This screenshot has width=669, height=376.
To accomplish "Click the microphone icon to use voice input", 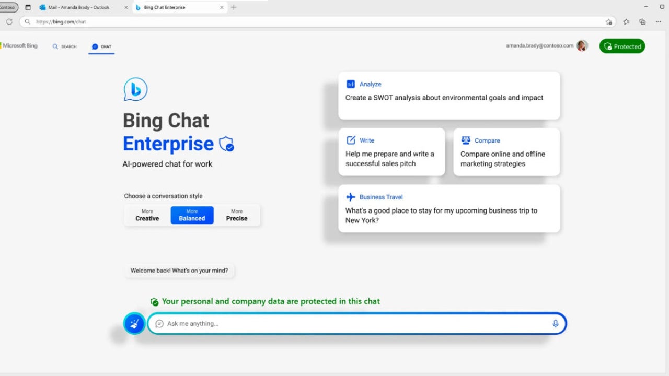I will [555, 323].
